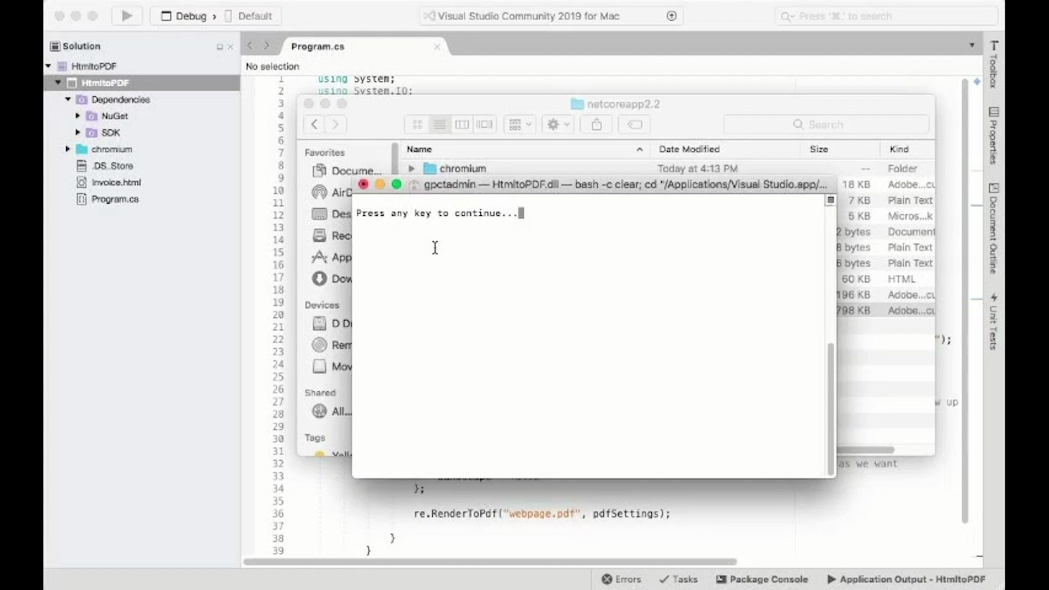Sort Finder list by Name column
This screenshot has height=590, width=1049.
[524, 149]
